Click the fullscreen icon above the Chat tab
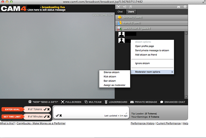The width and height of the screenshot is (206, 138). (118, 6)
